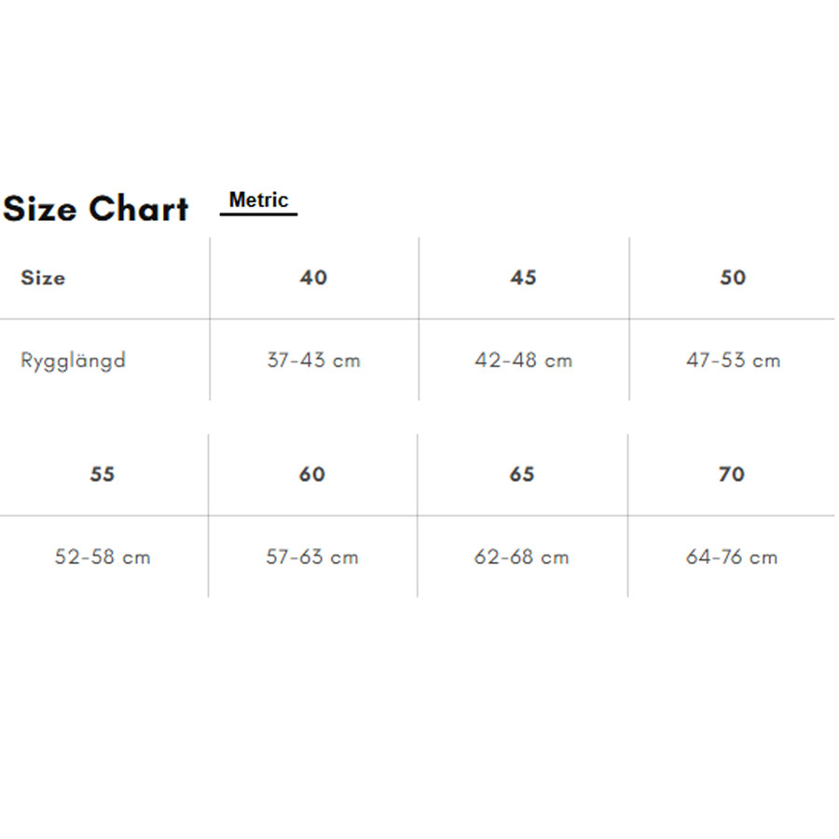Click the word Chart in heading
Image resolution: width=839 pixels, height=839 pixels.
tap(139, 208)
